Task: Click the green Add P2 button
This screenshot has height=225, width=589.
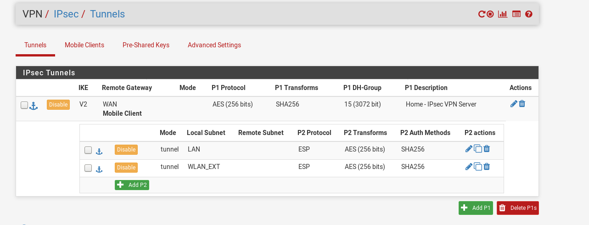Action: [132, 185]
